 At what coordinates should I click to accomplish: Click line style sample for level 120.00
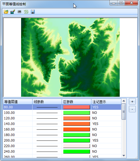pos(47,118)
